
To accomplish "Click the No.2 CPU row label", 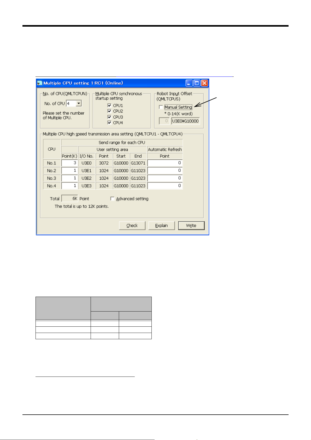I will 52,171.
